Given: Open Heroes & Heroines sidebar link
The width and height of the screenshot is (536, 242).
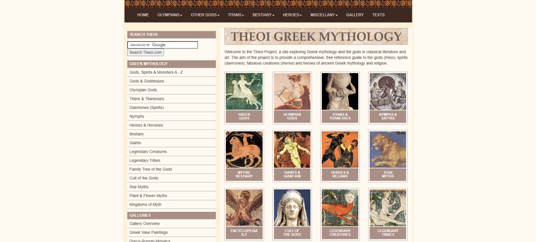Looking at the screenshot, I should coord(171,125).
